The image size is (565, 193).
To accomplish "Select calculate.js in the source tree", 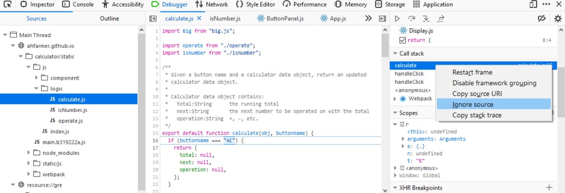I will [68, 99].
